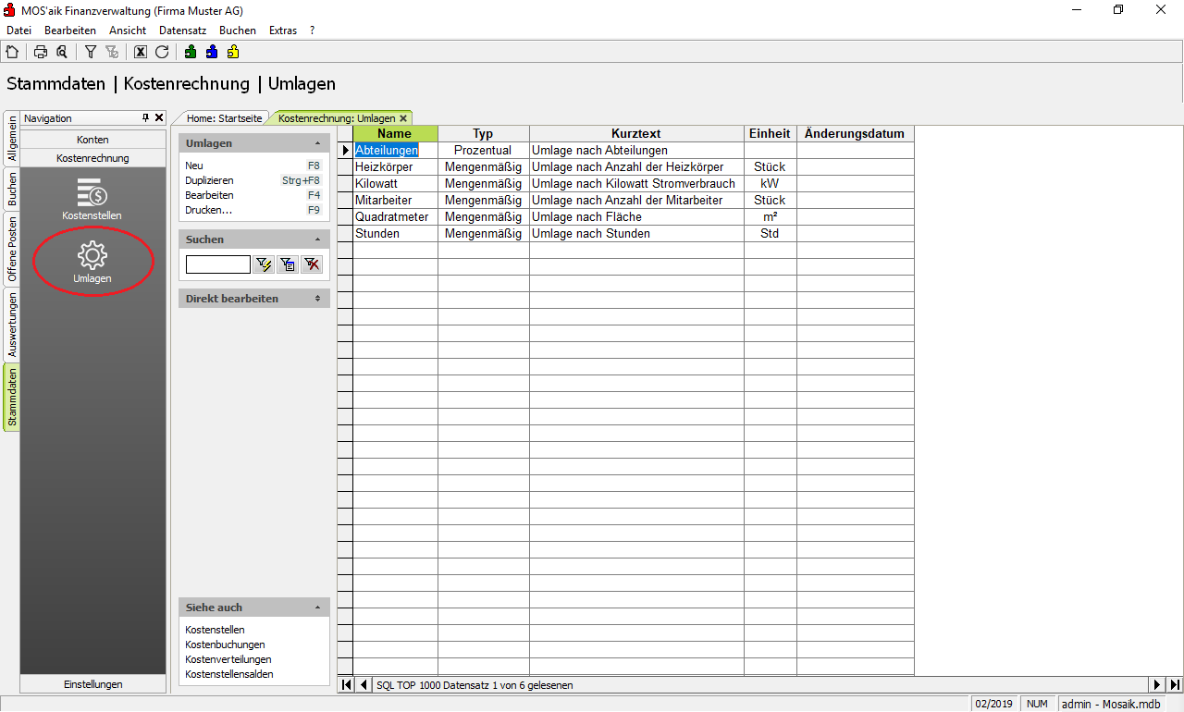Open Kostenverteilungen under Siehe auch

228,660
